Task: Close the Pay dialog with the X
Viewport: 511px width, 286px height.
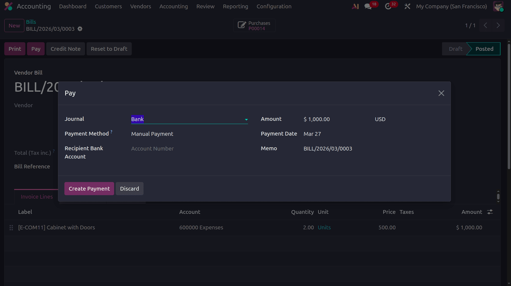Action: [x=441, y=93]
